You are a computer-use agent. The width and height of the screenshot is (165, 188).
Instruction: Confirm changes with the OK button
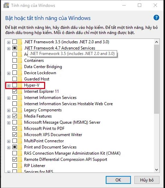(118, 180)
